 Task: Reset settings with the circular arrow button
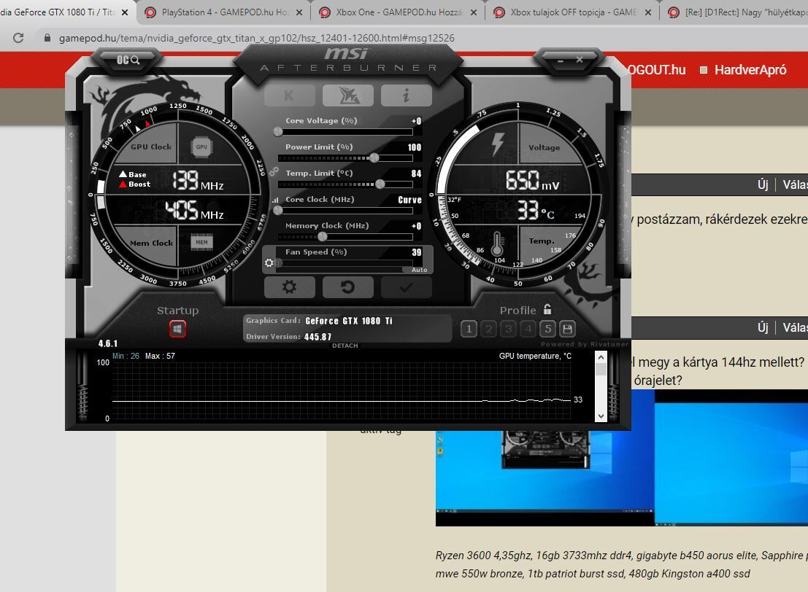(348, 287)
